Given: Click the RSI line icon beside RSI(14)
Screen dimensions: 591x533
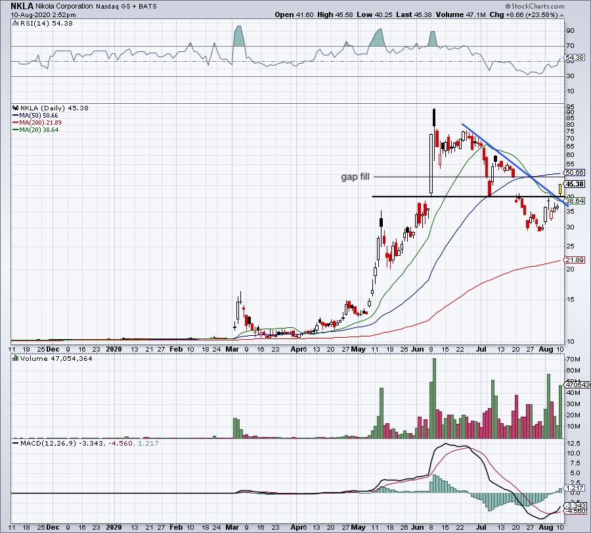Looking at the screenshot, I should click(x=16, y=24).
